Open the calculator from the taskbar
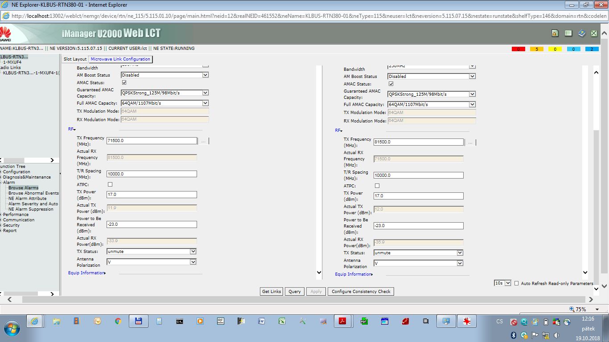The height and width of the screenshot is (342, 609). pos(159,321)
